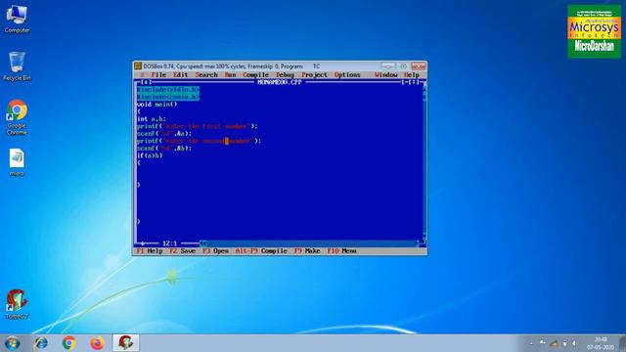Click the second #include line
Image resolution: width=626 pixels, height=352 pixels.
168,97
